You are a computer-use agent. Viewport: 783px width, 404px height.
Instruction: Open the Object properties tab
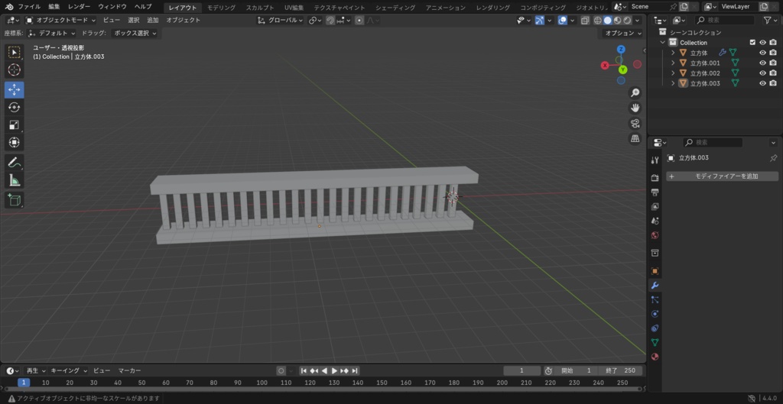pyautogui.click(x=655, y=271)
